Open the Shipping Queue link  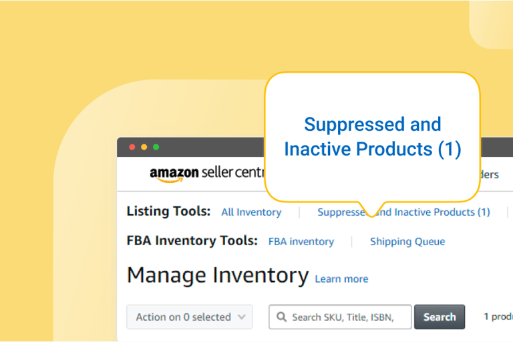click(407, 242)
